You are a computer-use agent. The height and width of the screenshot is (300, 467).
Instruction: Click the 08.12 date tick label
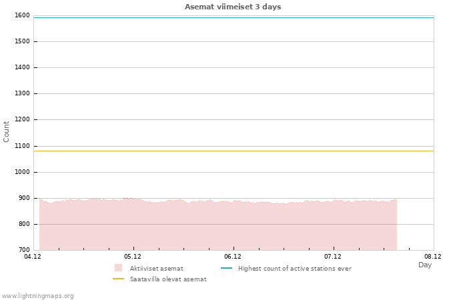[x=433, y=256]
